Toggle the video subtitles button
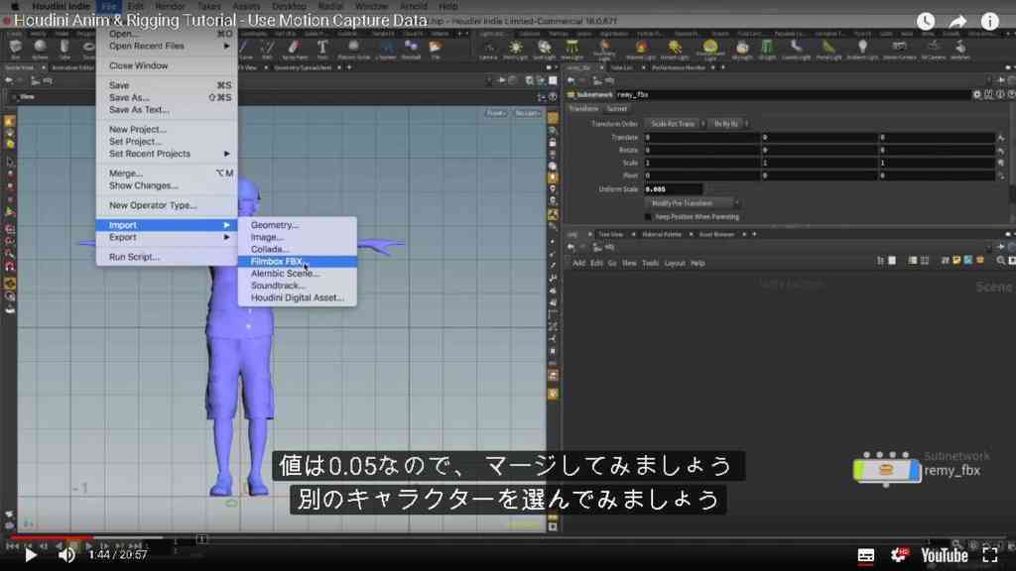Image resolution: width=1016 pixels, height=571 pixels. 865,555
